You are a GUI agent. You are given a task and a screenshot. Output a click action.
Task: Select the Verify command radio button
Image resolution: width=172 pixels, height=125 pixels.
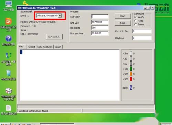(136, 17)
